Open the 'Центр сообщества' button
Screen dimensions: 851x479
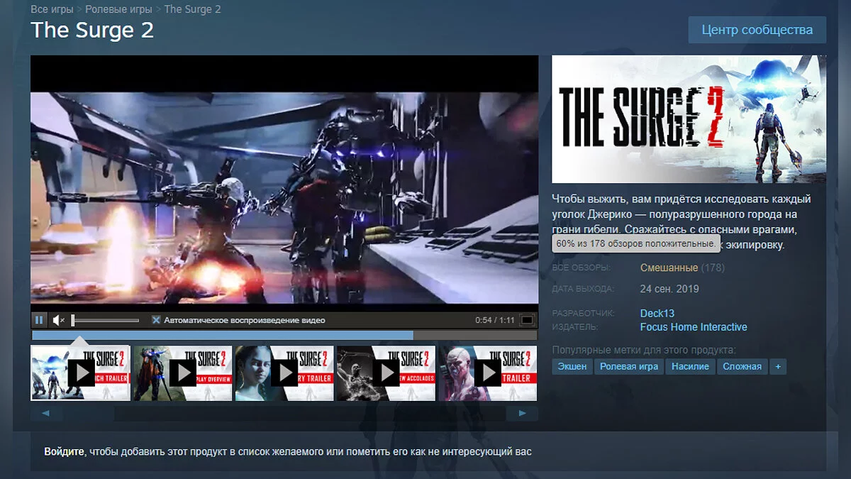point(757,30)
